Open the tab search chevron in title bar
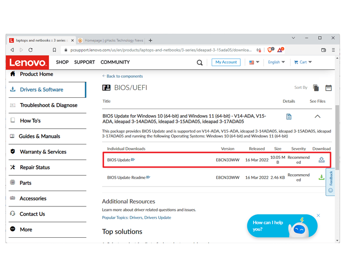 (x=293, y=38)
